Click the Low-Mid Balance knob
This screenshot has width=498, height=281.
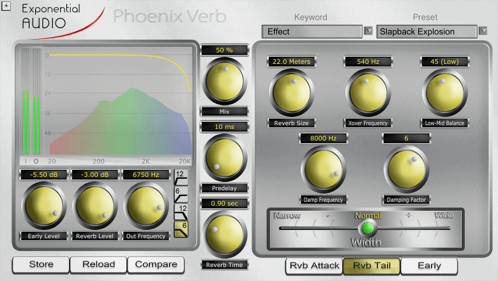(x=444, y=93)
